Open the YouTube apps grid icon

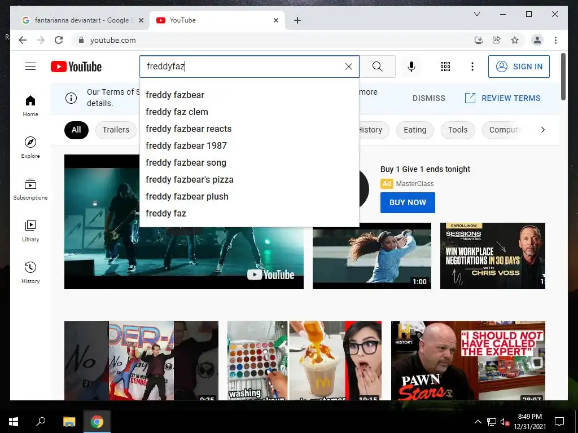pos(445,67)
